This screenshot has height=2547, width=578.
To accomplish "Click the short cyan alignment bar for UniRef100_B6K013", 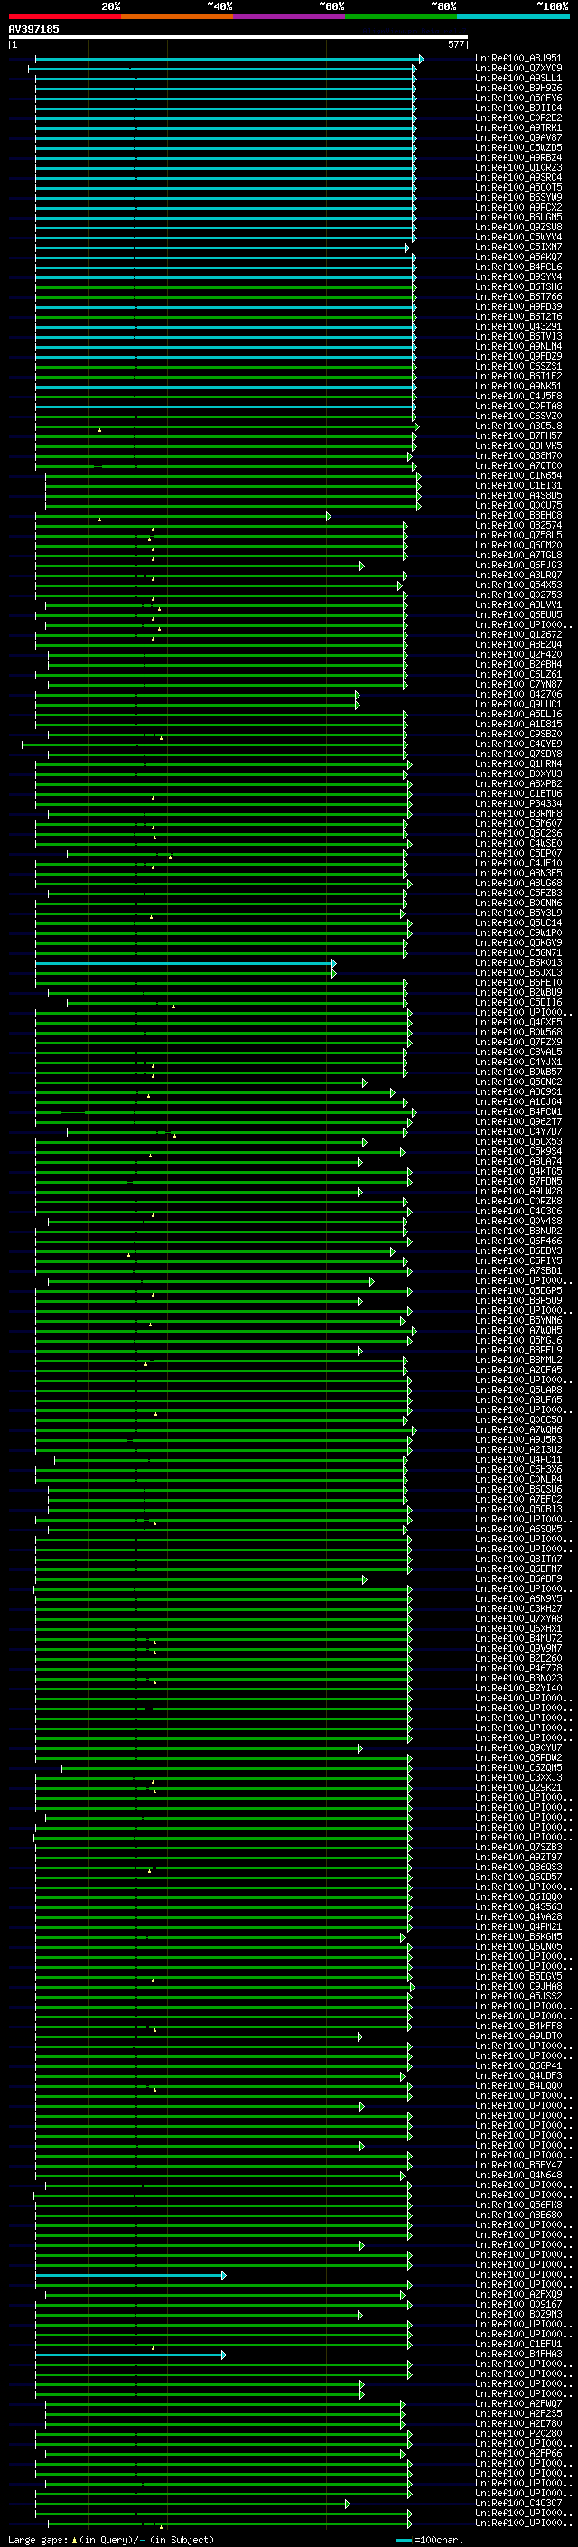I will point(185,963).
